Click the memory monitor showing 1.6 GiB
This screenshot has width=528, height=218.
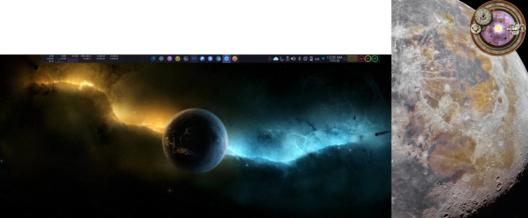[x=61, y=58]
